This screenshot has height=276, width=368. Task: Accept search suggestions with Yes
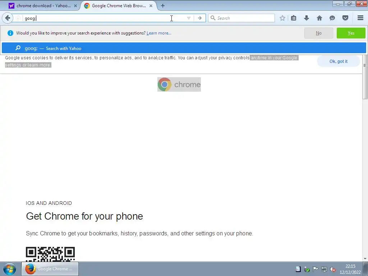(351, 33)
